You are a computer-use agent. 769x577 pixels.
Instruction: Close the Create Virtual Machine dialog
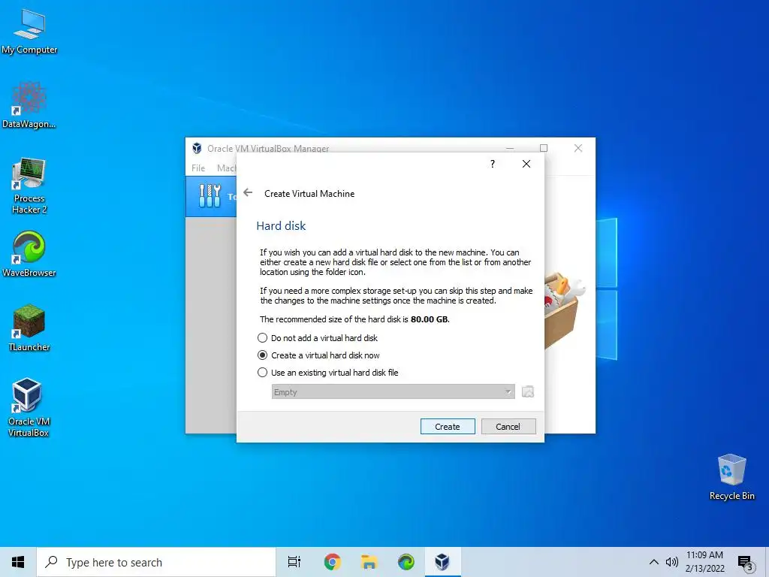pos(526,164)
